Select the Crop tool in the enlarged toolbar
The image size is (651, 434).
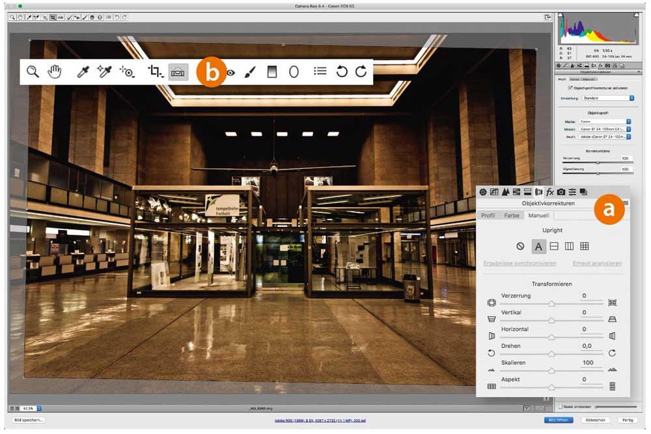(155, 72)
